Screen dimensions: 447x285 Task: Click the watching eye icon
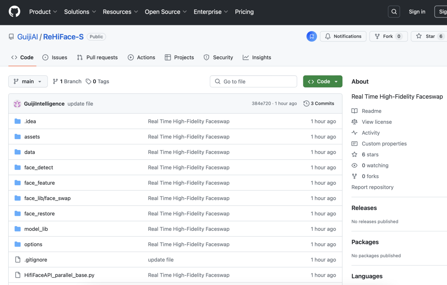(354, 165)
